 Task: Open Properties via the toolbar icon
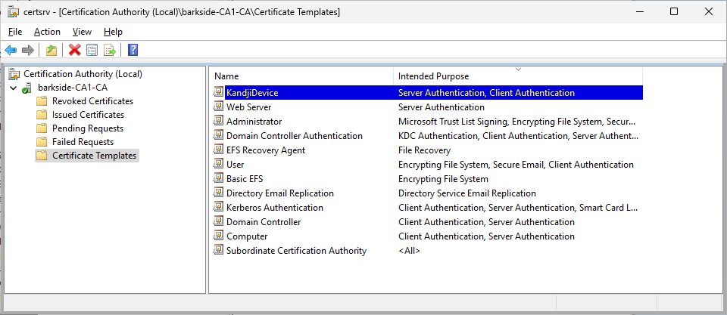tap(92, 50)
